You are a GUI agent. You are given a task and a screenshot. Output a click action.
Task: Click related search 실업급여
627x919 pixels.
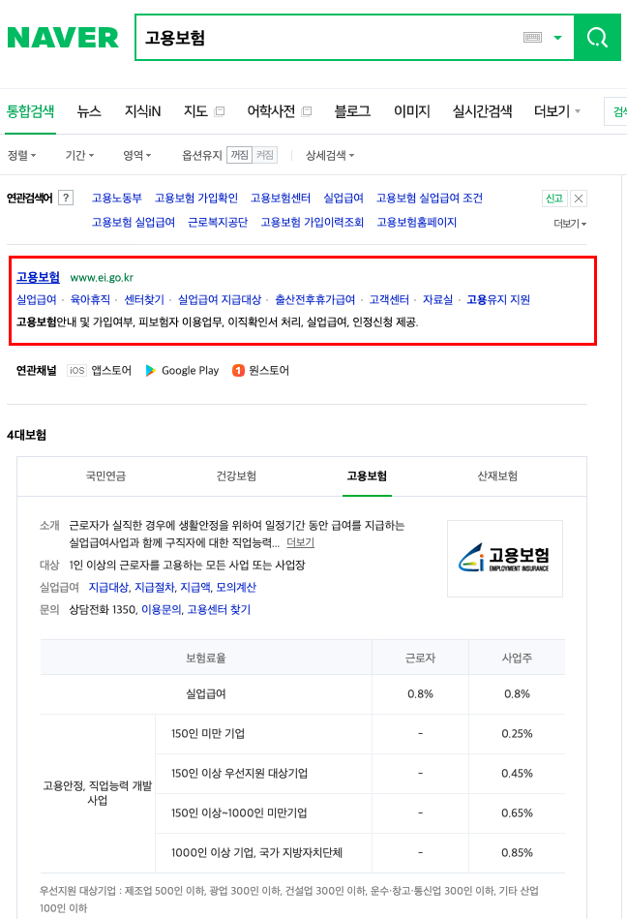(343, 199)
